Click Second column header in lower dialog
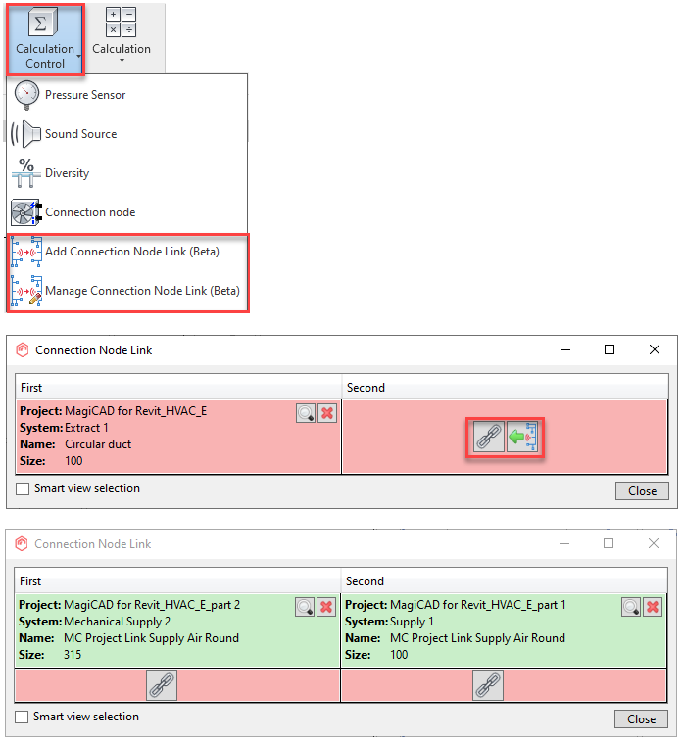Image resolution: width=683 pixels, height=741 pixels. [x=505, y=581]
